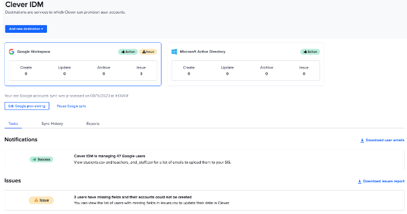Select the Tasks tab
The image size is (407, 214).
[x=13, y=124]
